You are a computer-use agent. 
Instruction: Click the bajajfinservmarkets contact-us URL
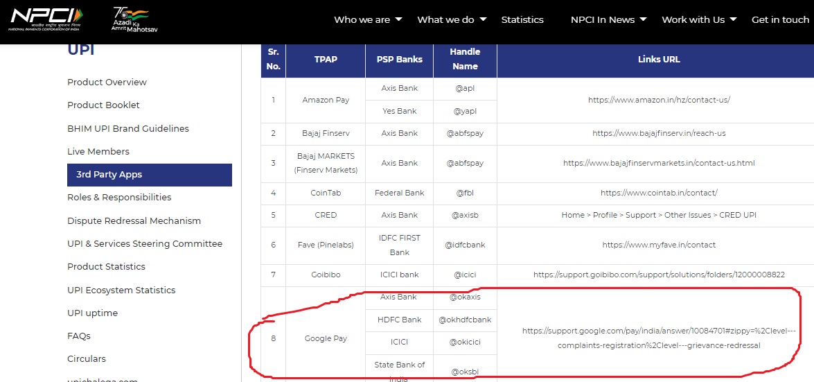tap(659, 163)
